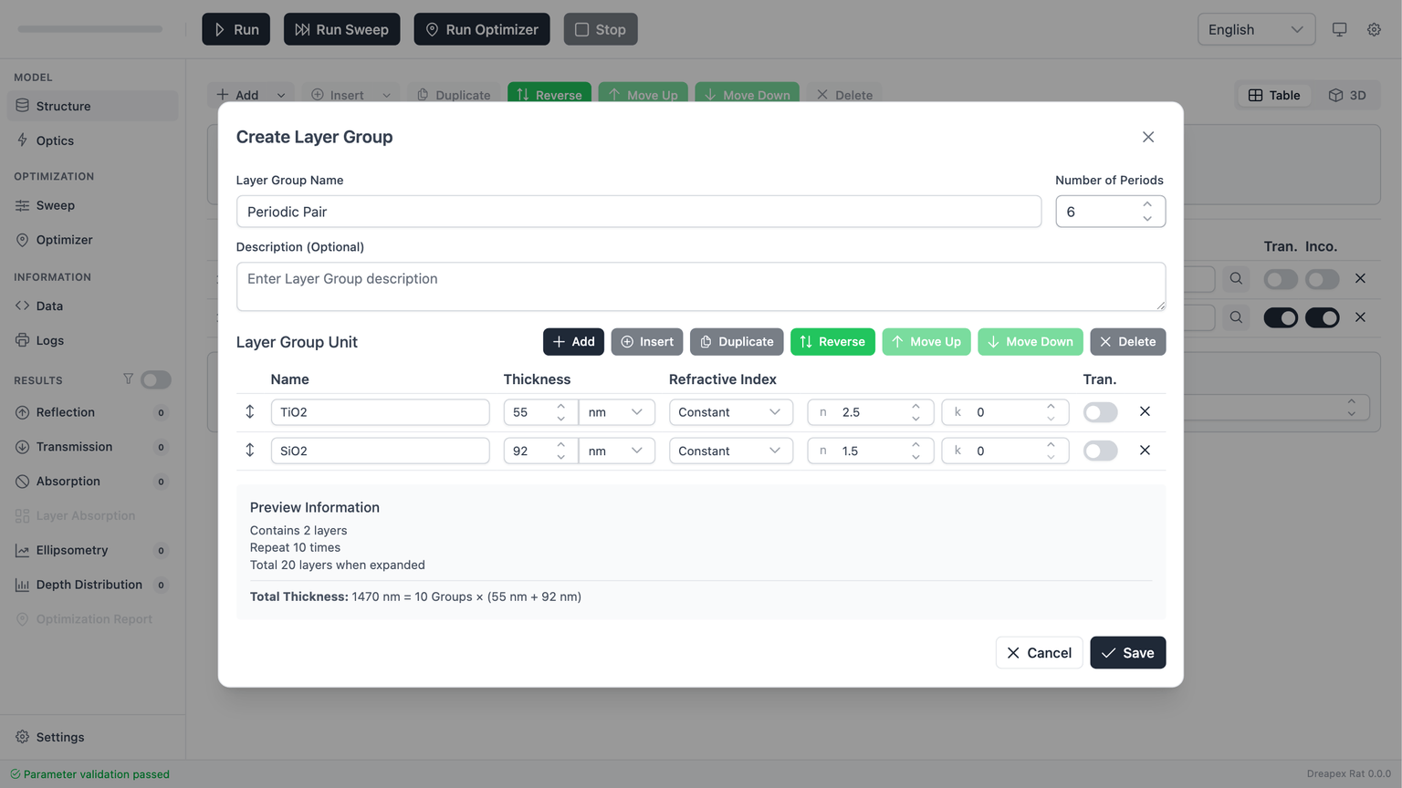Expand the SiO2 Constant refractive index dropdown
This screenshot has height=788, width=1402.
[730, 451]
